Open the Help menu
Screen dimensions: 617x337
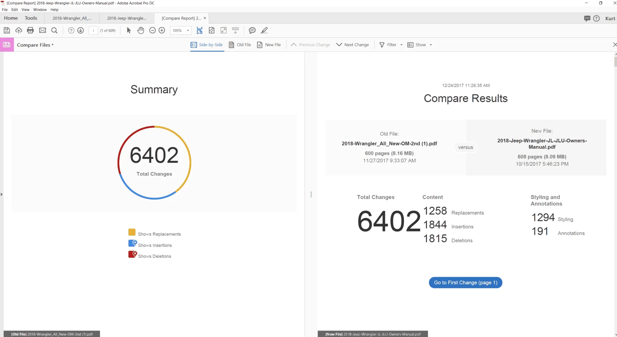[54, 10]
